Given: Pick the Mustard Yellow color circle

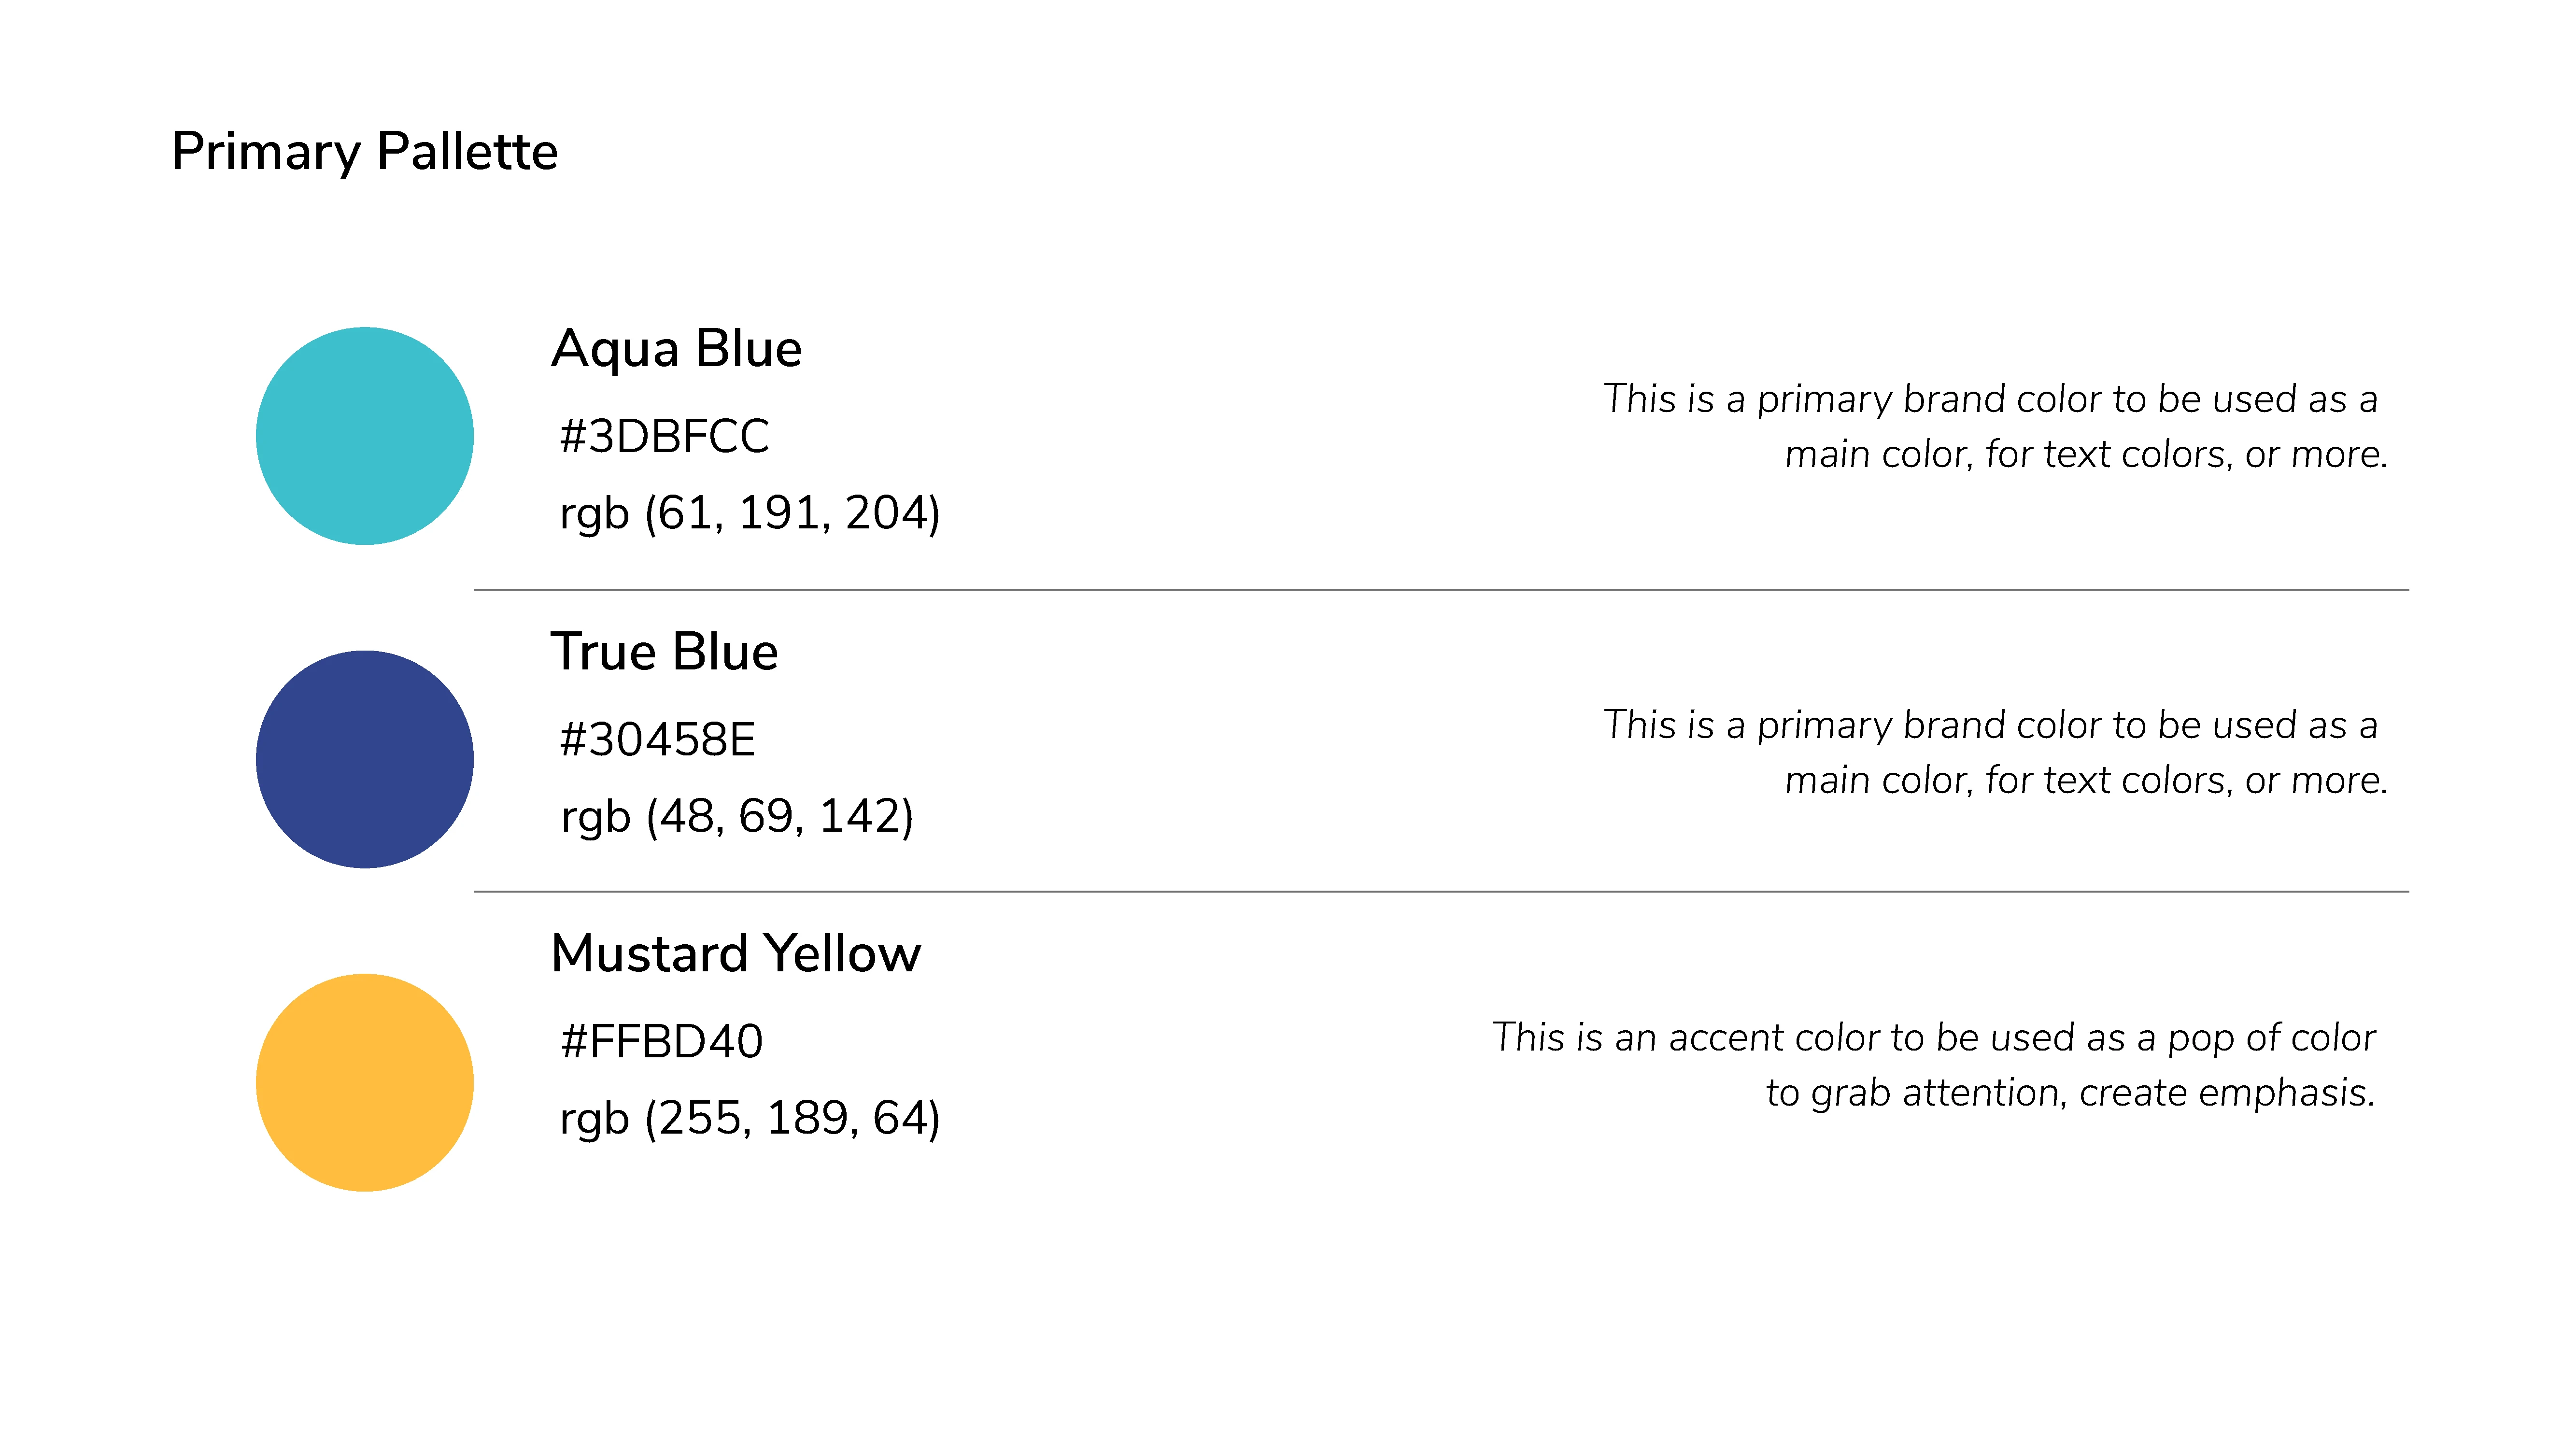Looking at the screenshot, I should (x=365, y=1082).
